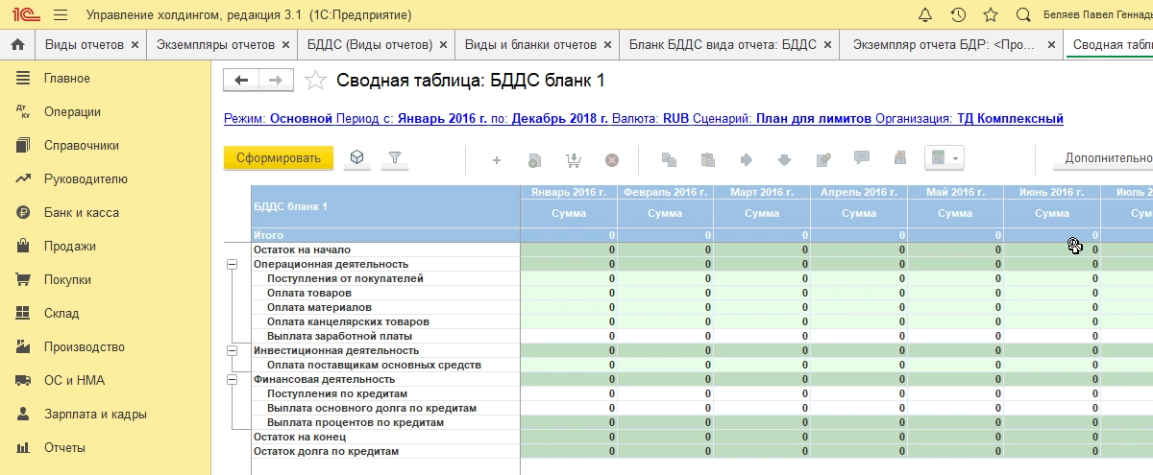Open the filter funnel icon
The height and width of the screenshot is (475, 1153).
tap(394, 158)
